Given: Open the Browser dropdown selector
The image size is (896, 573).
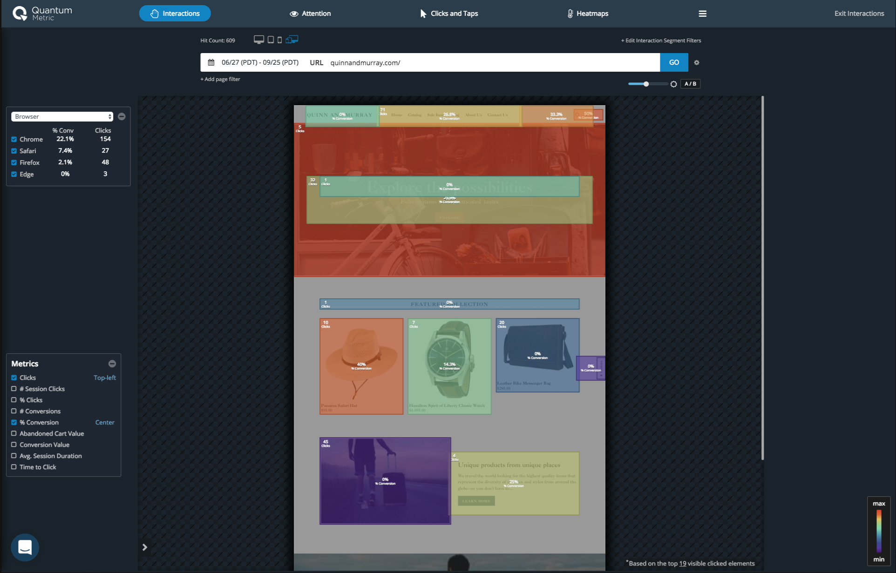Looking at the screenshot, I should 62,116.
